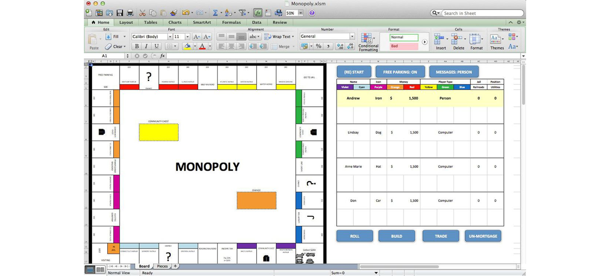The height and width of the screenshot is (276, 610).
Task: Click the ribbon gear settings icon
Action: coord(520,22)
